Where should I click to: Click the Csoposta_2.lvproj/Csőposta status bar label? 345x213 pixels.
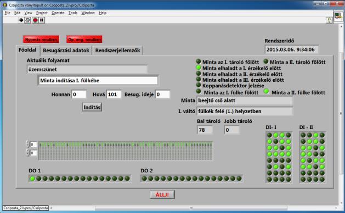(26, 208)
